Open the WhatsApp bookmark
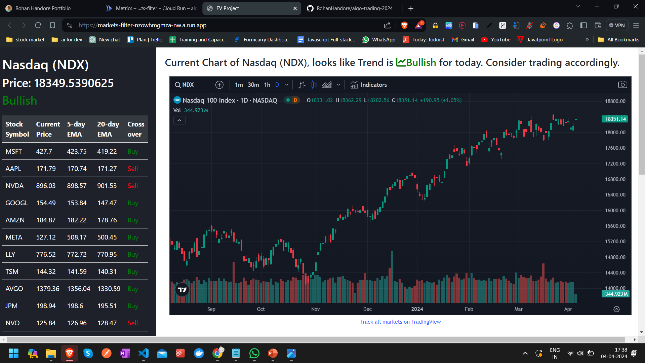 tap(379, 40)
